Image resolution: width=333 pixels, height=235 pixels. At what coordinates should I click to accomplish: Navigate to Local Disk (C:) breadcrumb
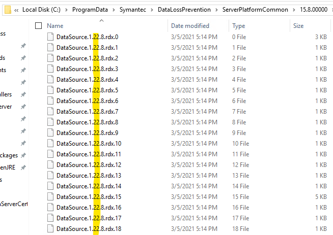click(x=41, y=10)
